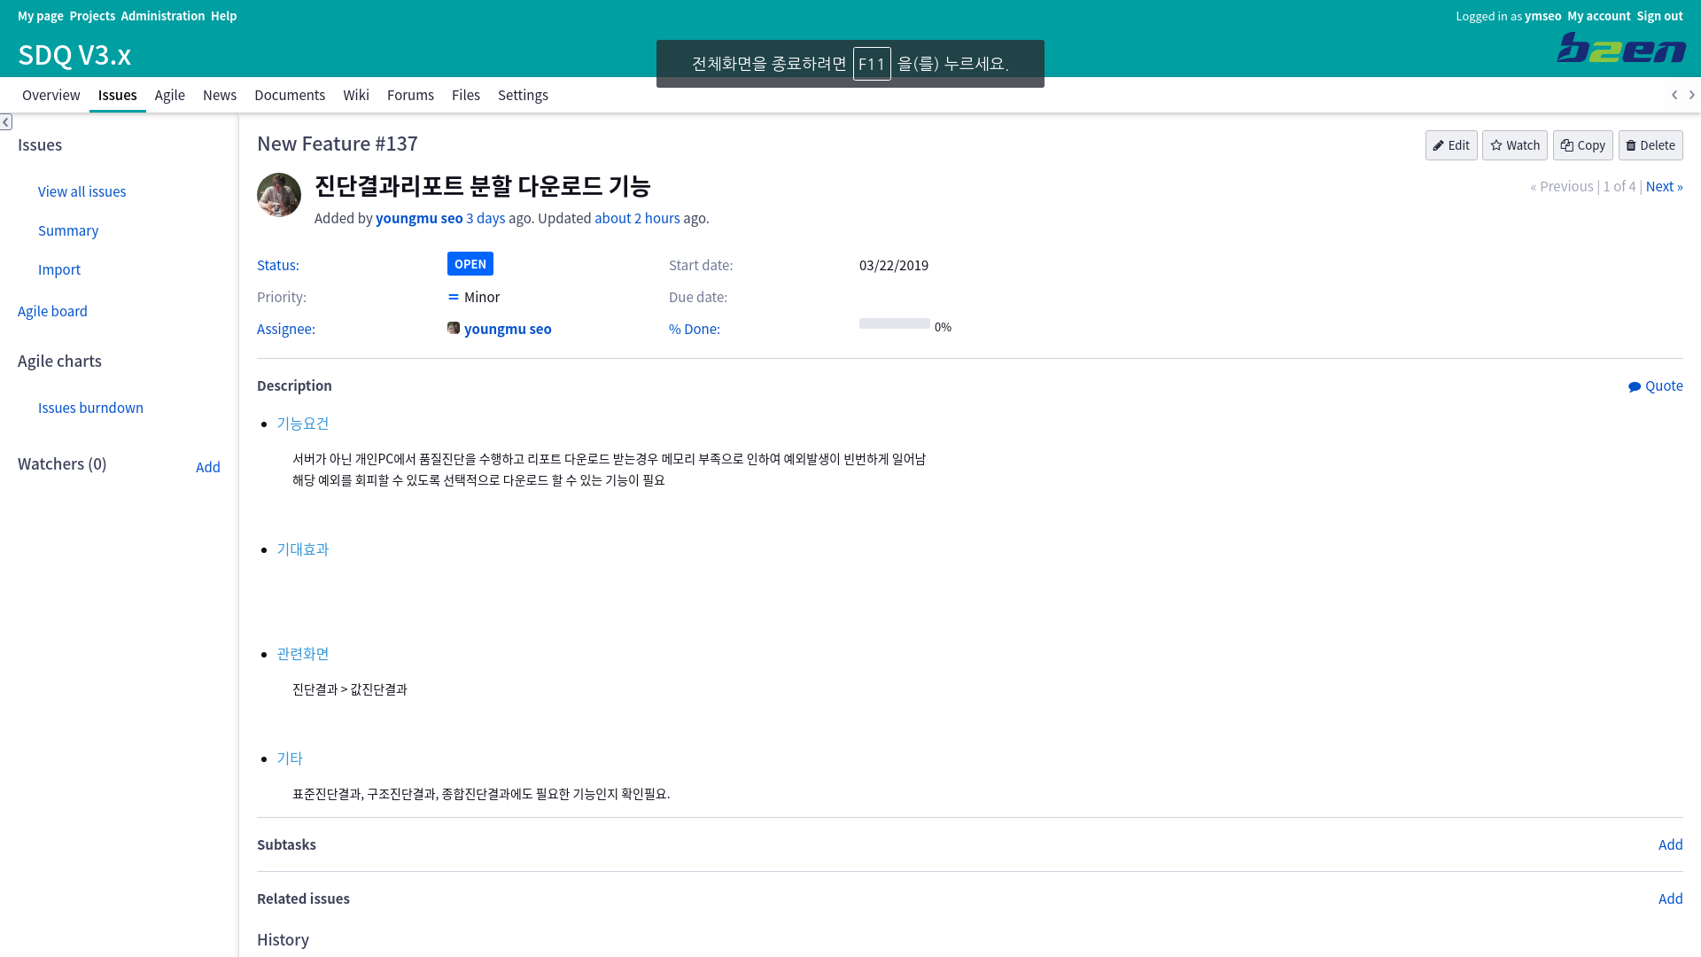This screenshot has width=1701, height=957.
Task: Click the b2en logo
Action: [1620, 48]
